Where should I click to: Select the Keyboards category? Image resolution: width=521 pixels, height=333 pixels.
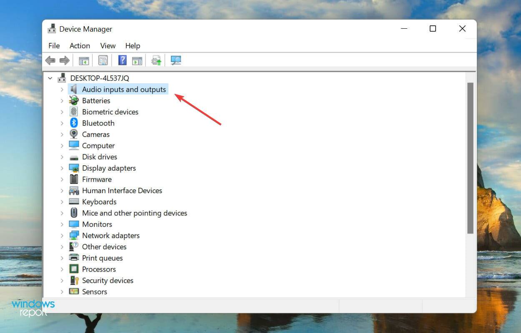[x=99, y=201]
